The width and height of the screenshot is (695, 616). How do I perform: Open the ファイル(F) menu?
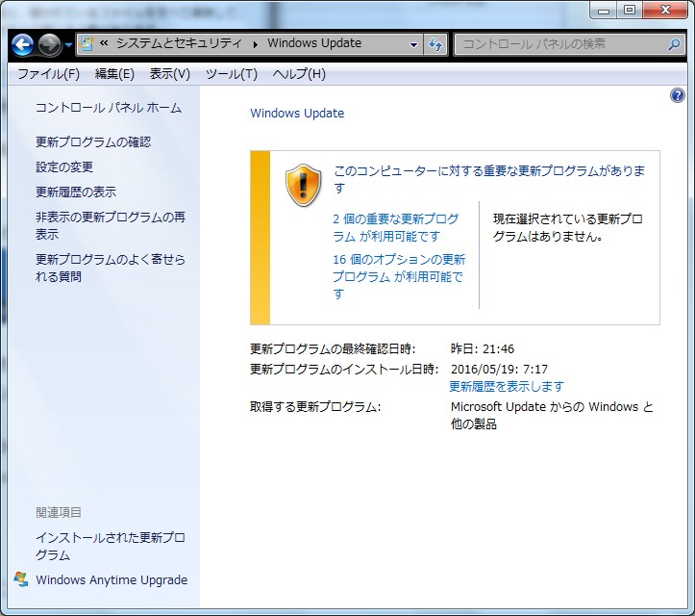48,74
